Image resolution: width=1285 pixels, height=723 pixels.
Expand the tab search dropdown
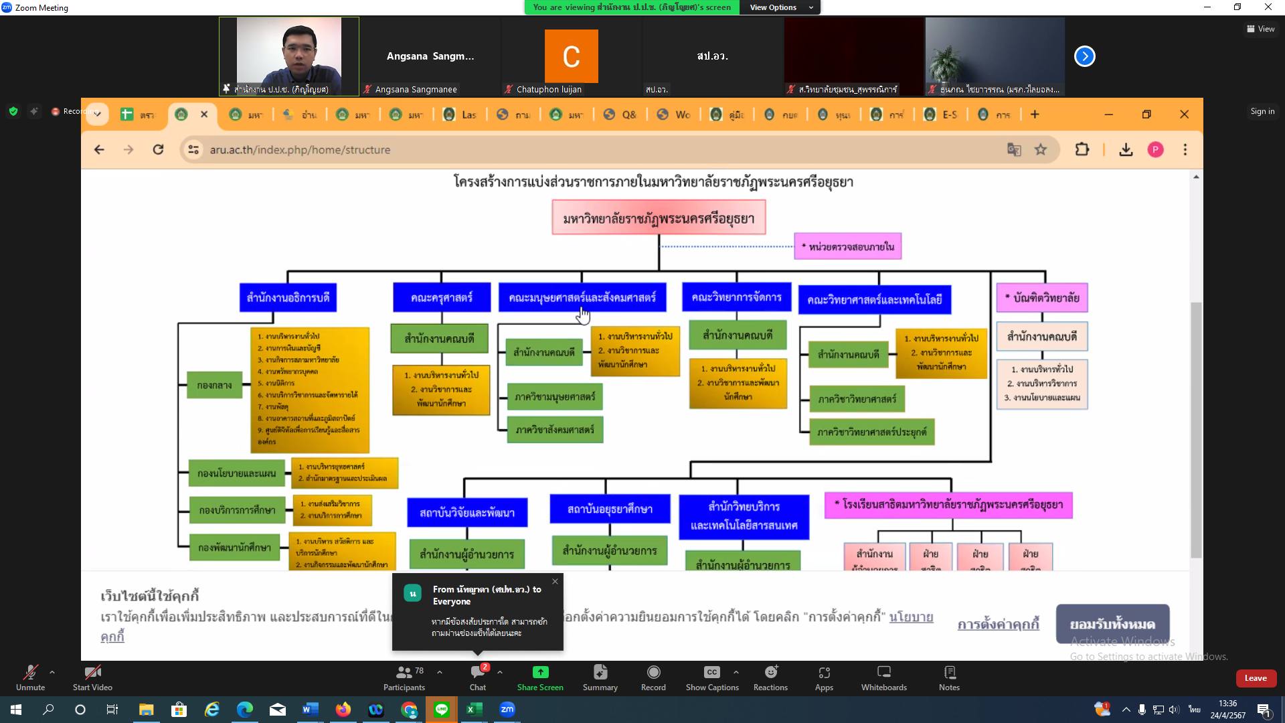tap(98, 114)
